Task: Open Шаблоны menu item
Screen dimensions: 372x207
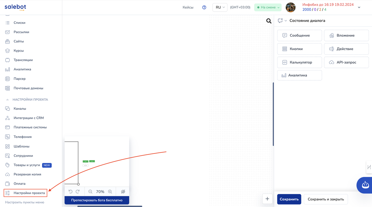Action: (x=21, y=146)
